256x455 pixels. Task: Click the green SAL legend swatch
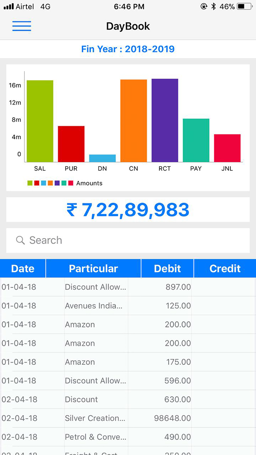pyautogui.click(x=30, y=183)
